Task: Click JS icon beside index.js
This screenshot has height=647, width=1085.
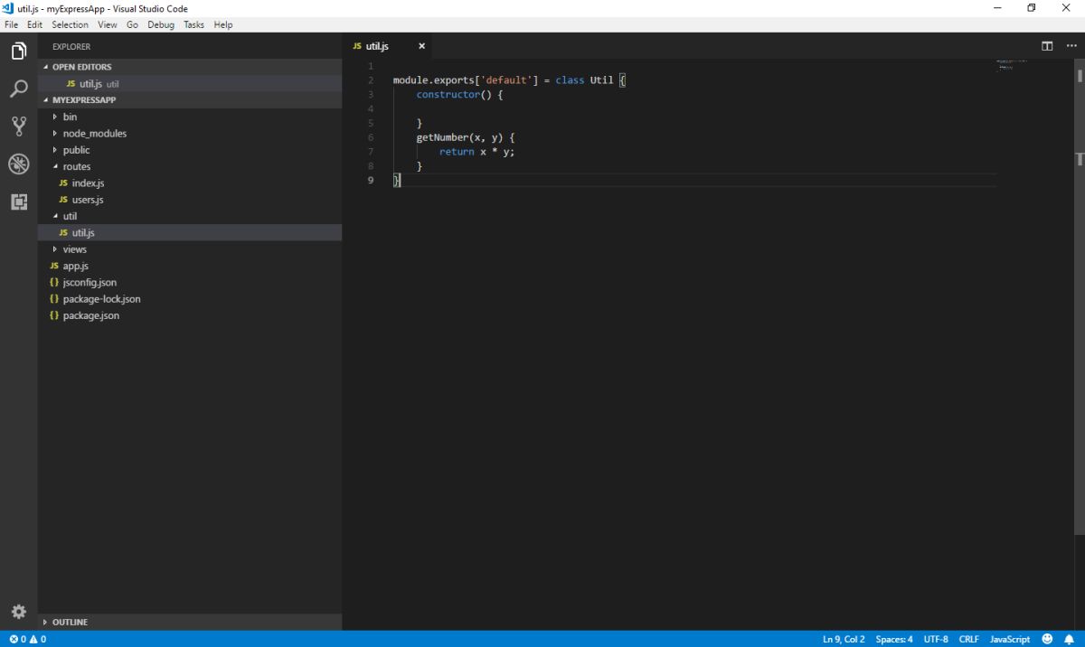Action: tap(63, 183)
